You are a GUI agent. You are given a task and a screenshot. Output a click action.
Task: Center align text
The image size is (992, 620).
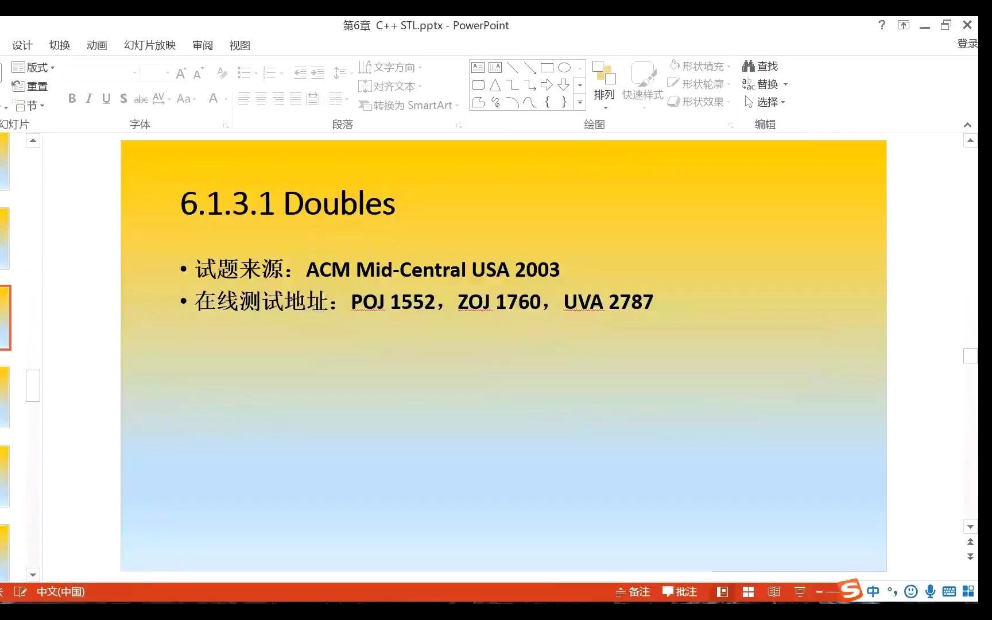[261, 99]
